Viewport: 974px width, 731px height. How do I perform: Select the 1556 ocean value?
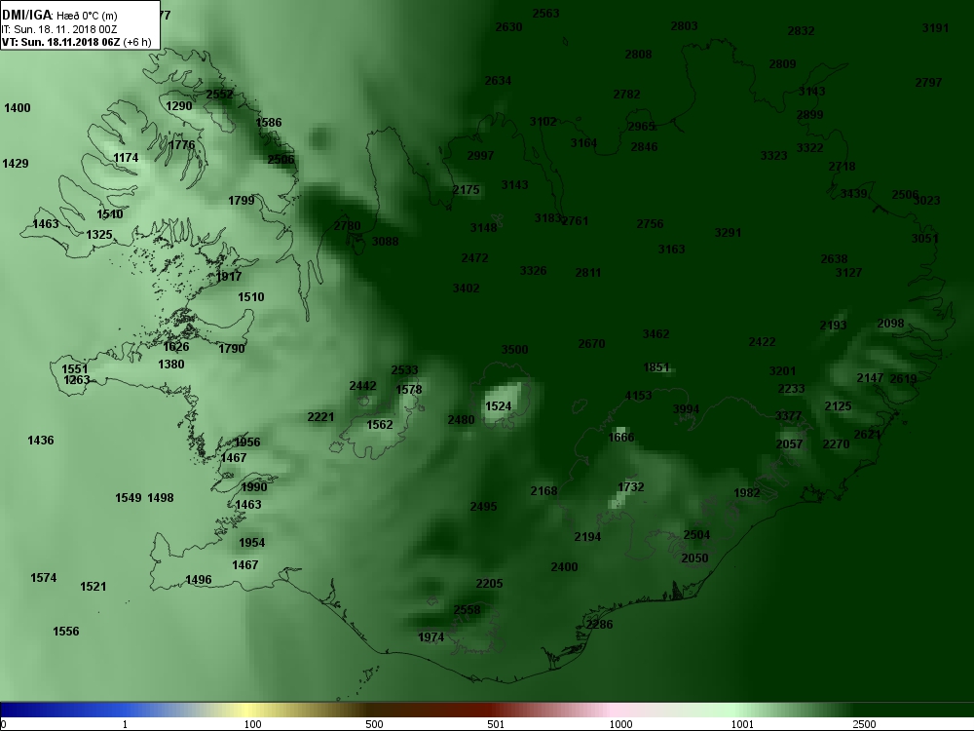pos(66,631)
